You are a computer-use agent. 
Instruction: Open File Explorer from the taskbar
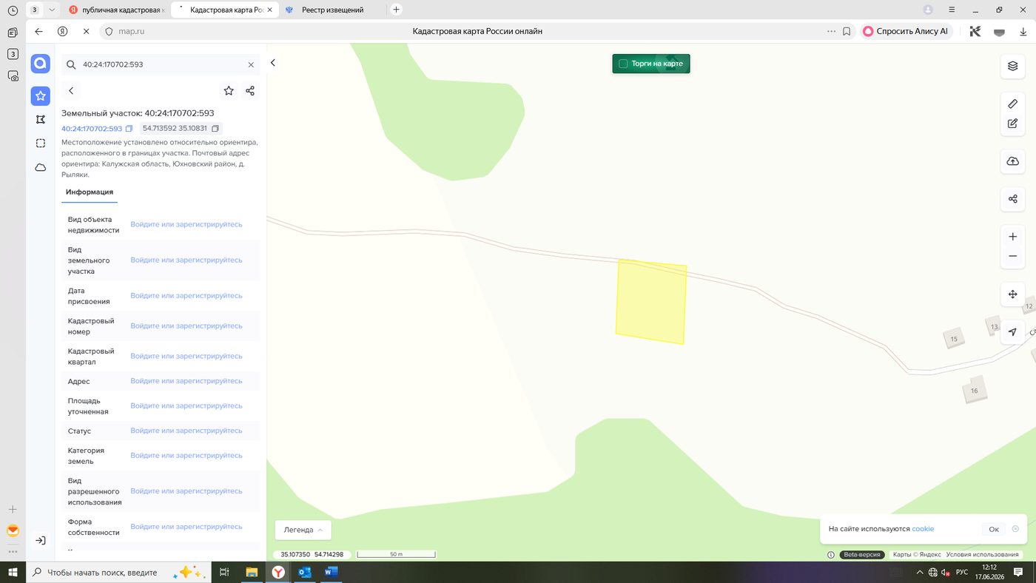[x=251, y=572]
